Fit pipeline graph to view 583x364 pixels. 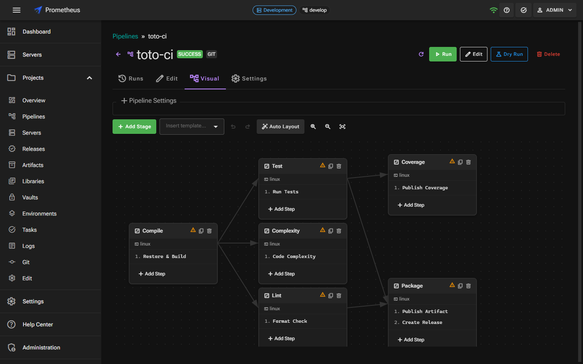point(343,127)
